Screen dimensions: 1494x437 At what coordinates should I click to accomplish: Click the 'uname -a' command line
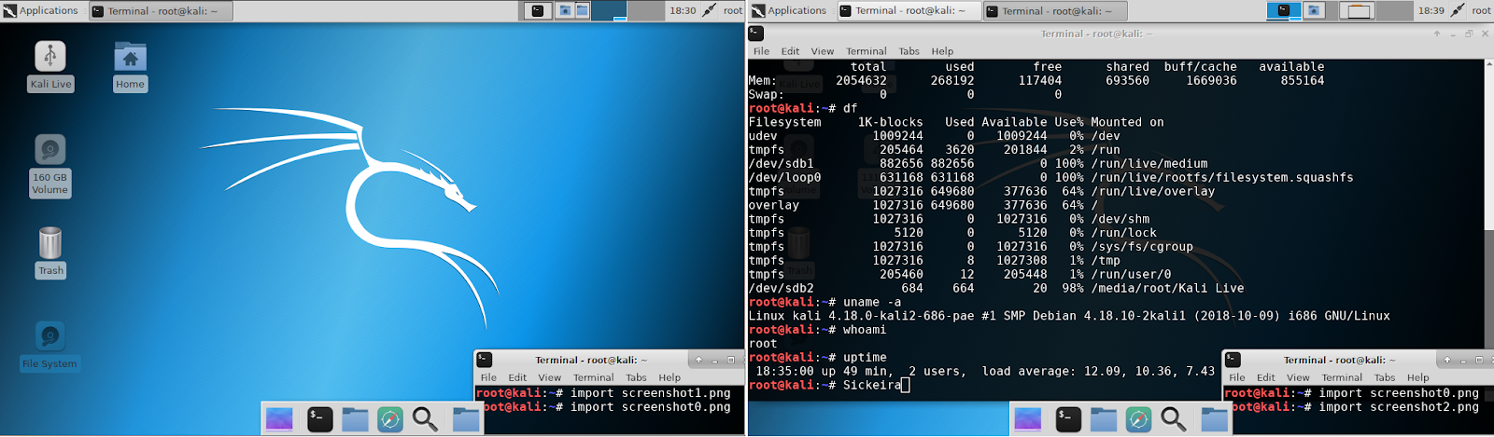tap(825, 302)
